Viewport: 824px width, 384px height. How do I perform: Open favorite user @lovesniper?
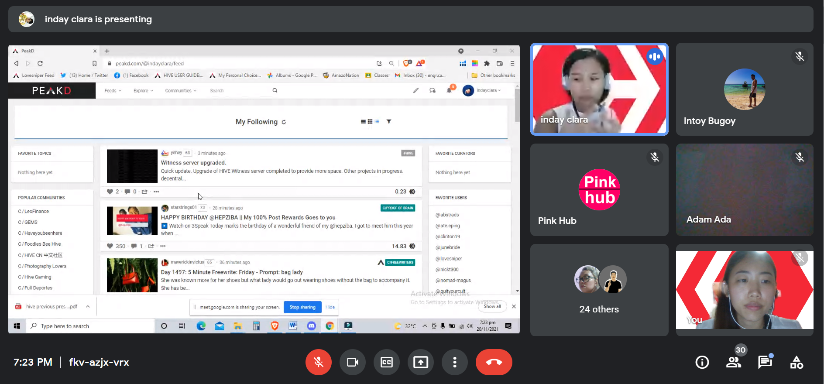(x=449, y=259)
